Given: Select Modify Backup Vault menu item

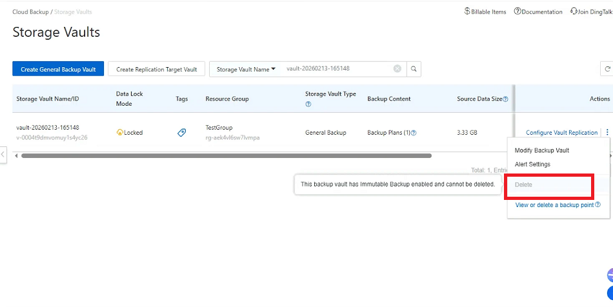Looking at the screenshot, I should [x=541, y=150].
